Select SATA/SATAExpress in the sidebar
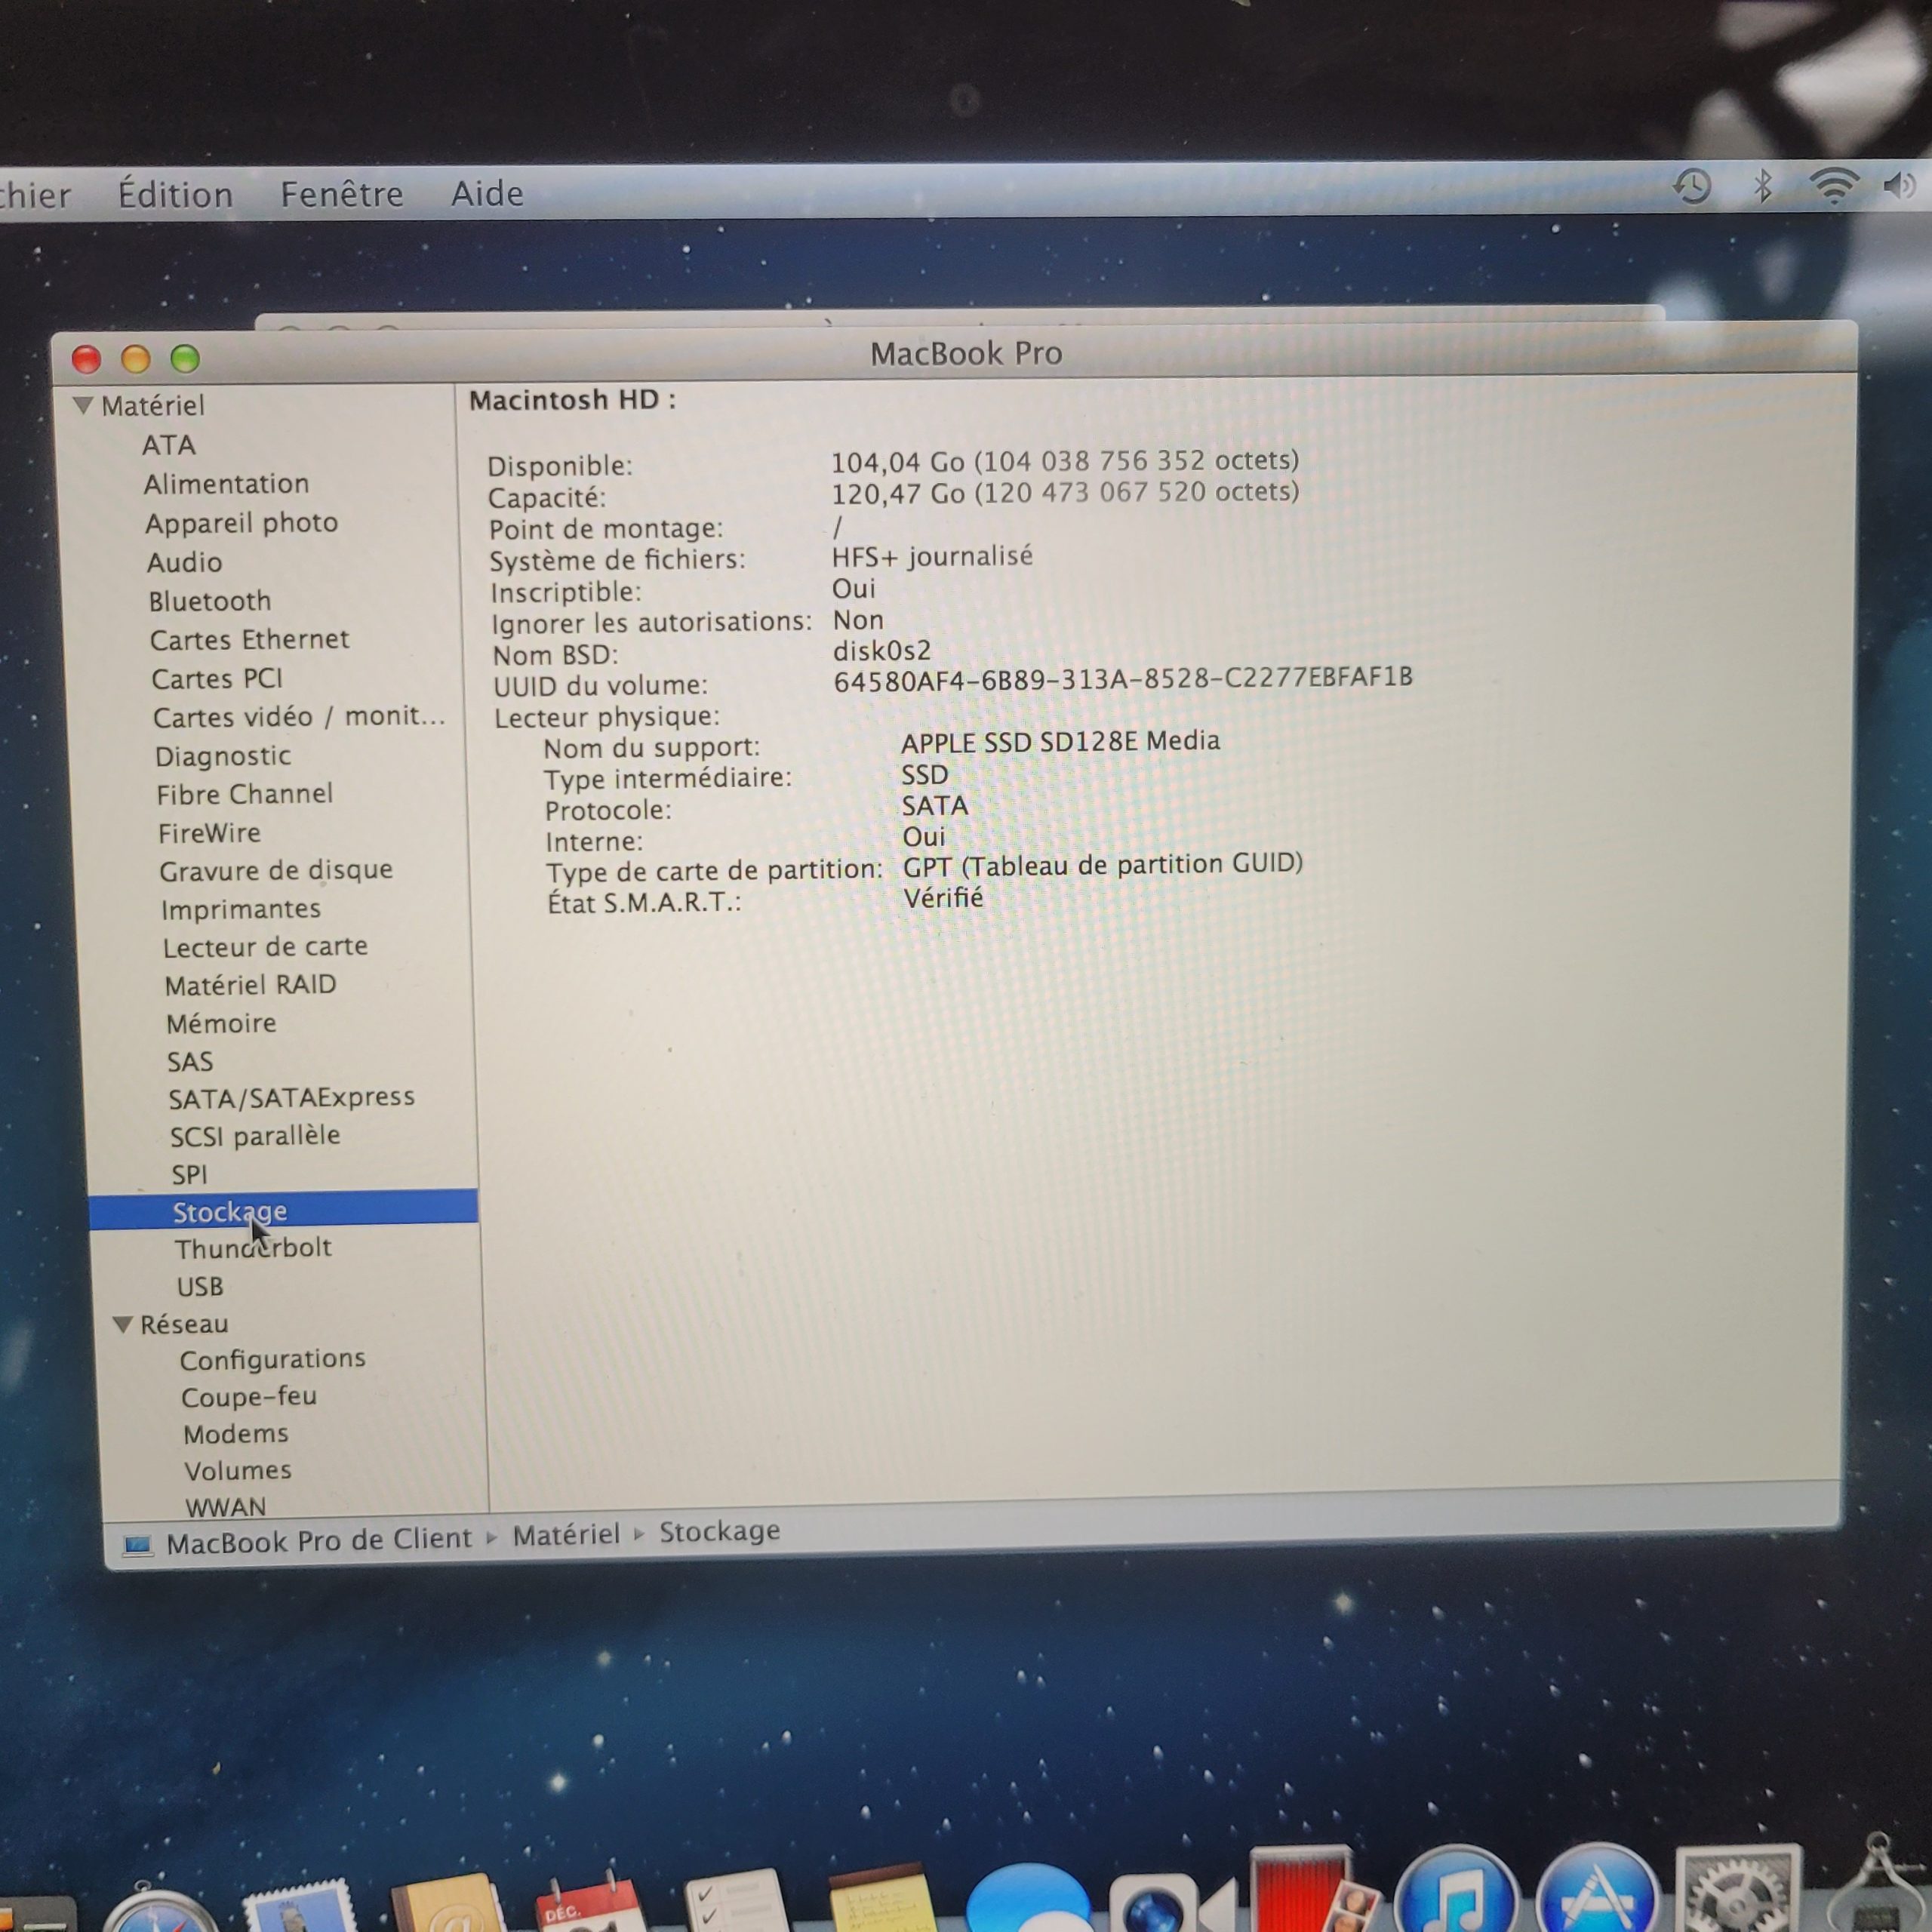1932x1932 pixels. (291, 1098)
